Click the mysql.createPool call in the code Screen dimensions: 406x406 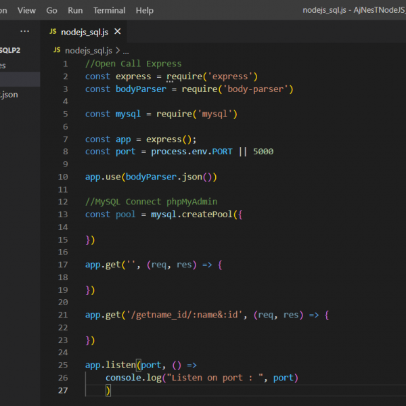coord(194,215)
